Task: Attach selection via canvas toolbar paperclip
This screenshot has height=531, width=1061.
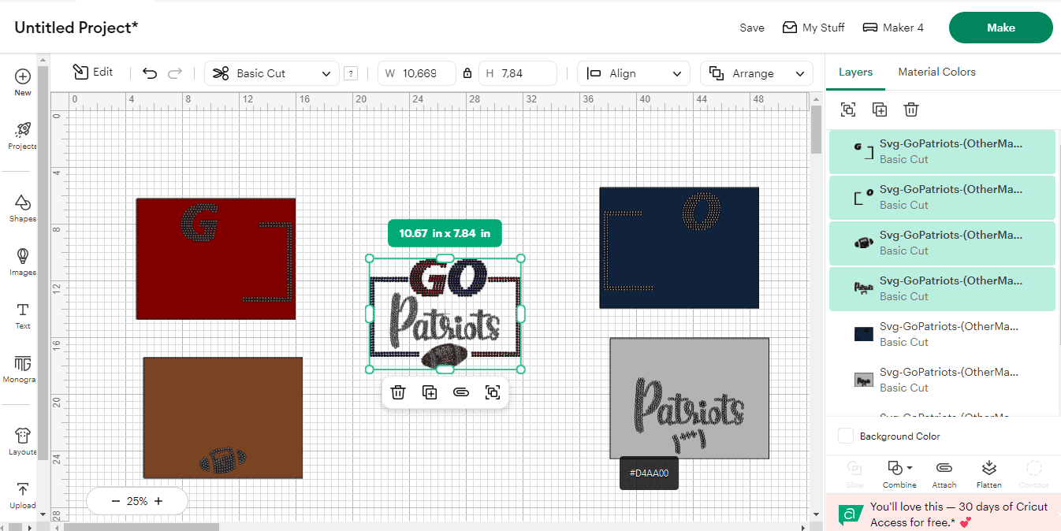Action: [x=461, y=392]
